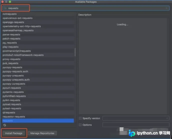Select the "pylint-requests" package
The width and height of the screenshot is (172, 139).
38,100
